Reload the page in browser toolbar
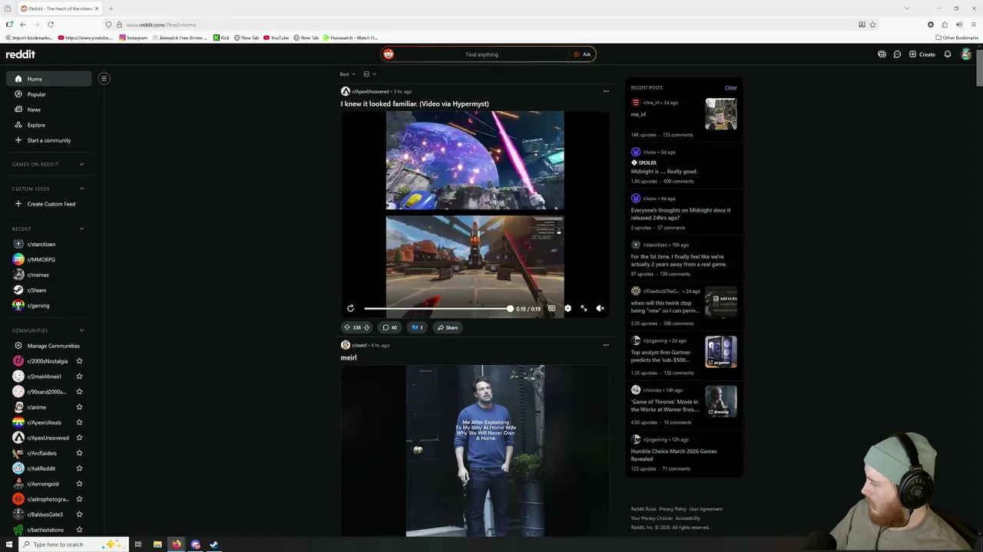Viewport: 983px width, 552px height. tap(51, 25)
